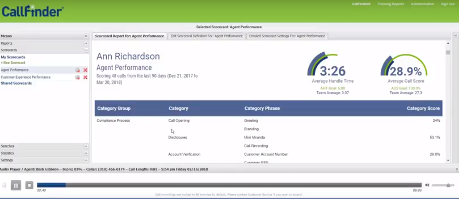
Task: Open Tracking Reports in top navigation
Action: point(391,4)
